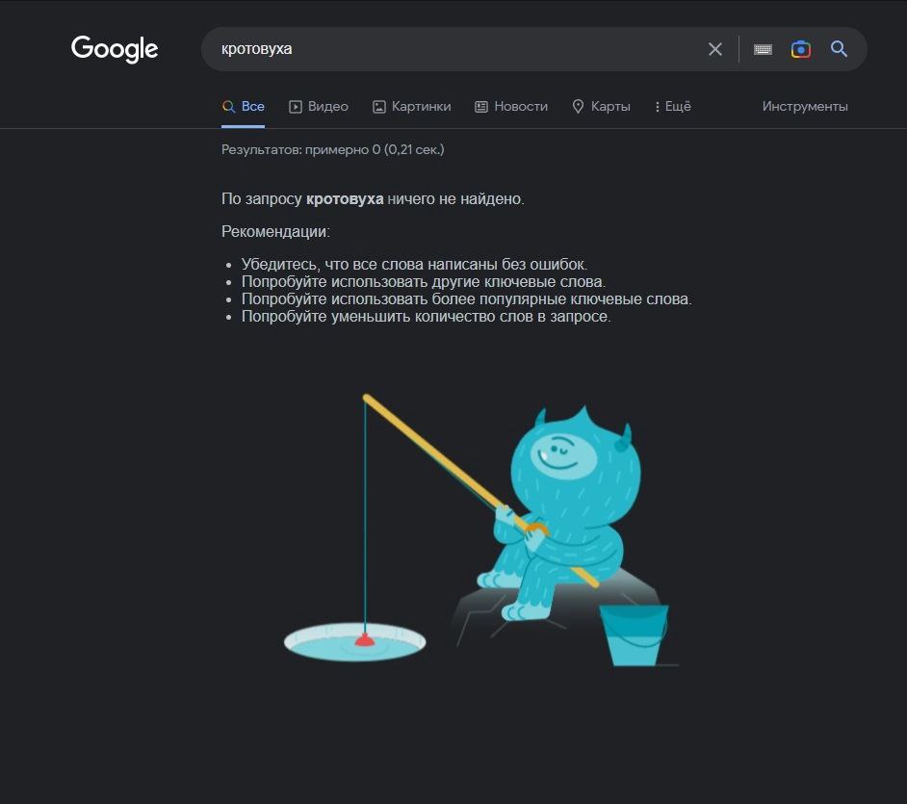Select the Все tab
This screenshot has height=804, width=907.
coord(243,107)
